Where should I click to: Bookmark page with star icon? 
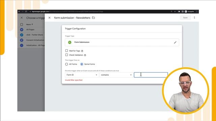pyautogui.click(x=175, y=11)
